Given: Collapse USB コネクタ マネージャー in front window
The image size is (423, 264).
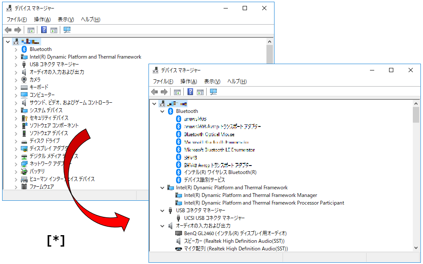Looking at the screenshot, I should coord(162,211).
